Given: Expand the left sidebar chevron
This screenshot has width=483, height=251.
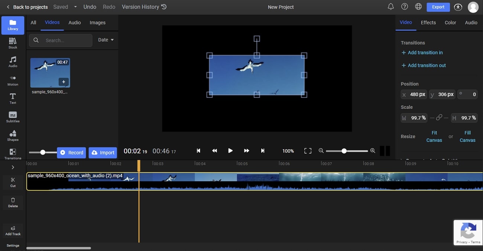Looking at the screenshot, I should (x=13, y=167).
